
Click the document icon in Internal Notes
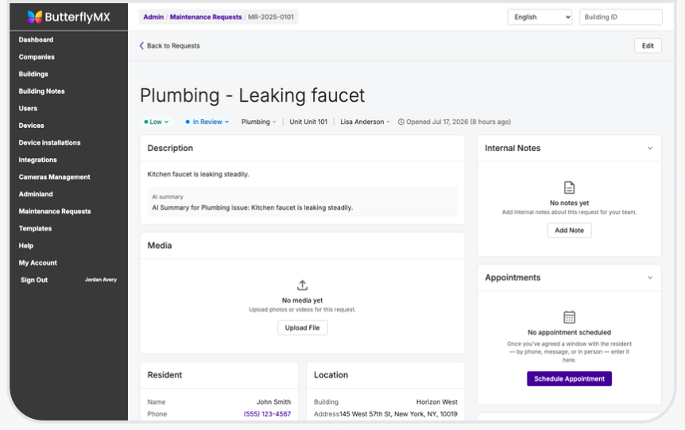pyautogui.click(x=569, y=188)
